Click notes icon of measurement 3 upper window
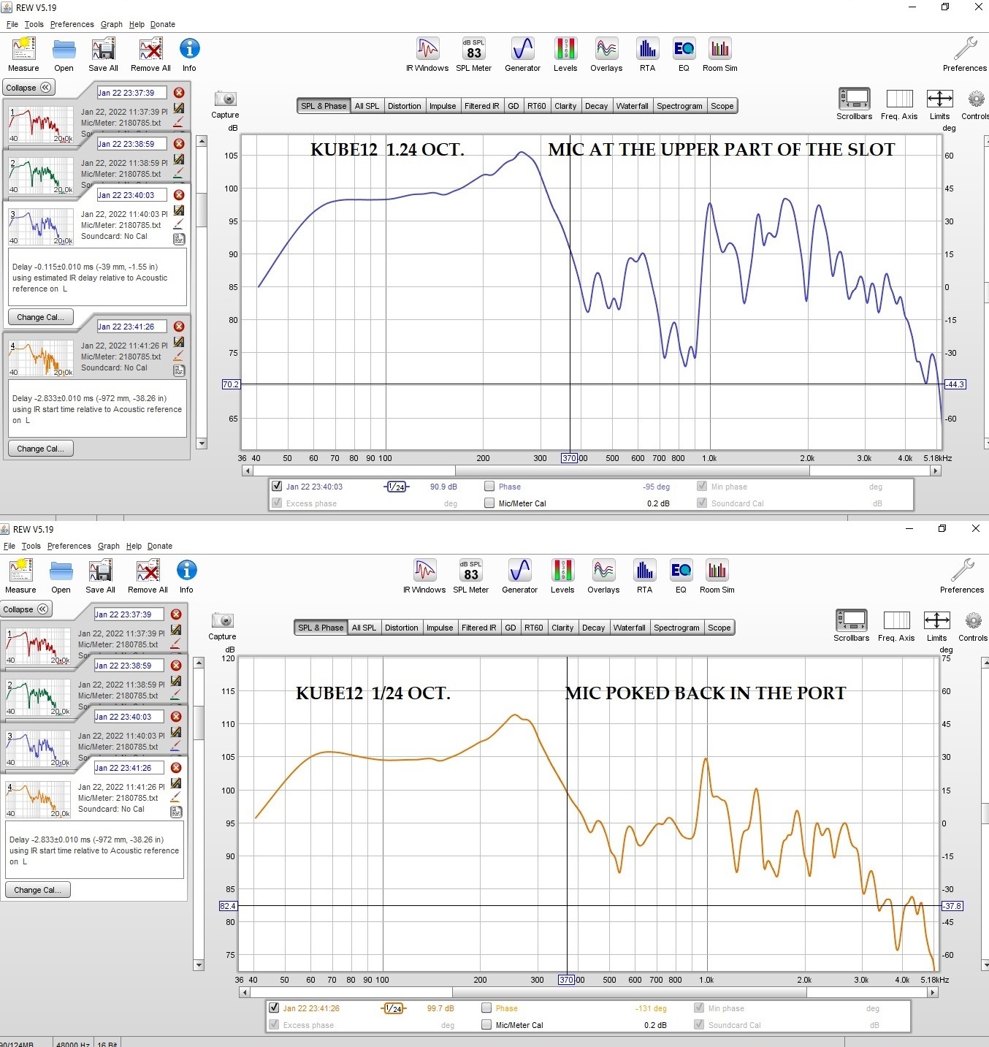Viewport: 989px width, 1047px height. coord(179,239)
